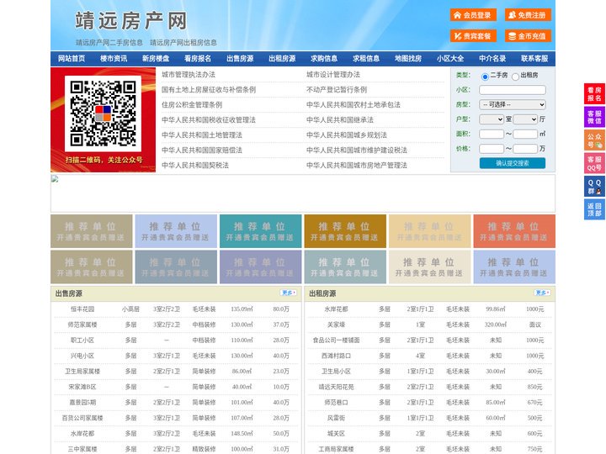Click the 会员登录 button
Screen dimensions: 606x454
click(473, 15)
